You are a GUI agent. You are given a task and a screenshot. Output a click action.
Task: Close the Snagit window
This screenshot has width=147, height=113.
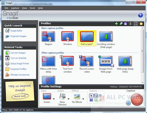coord(141,2)
